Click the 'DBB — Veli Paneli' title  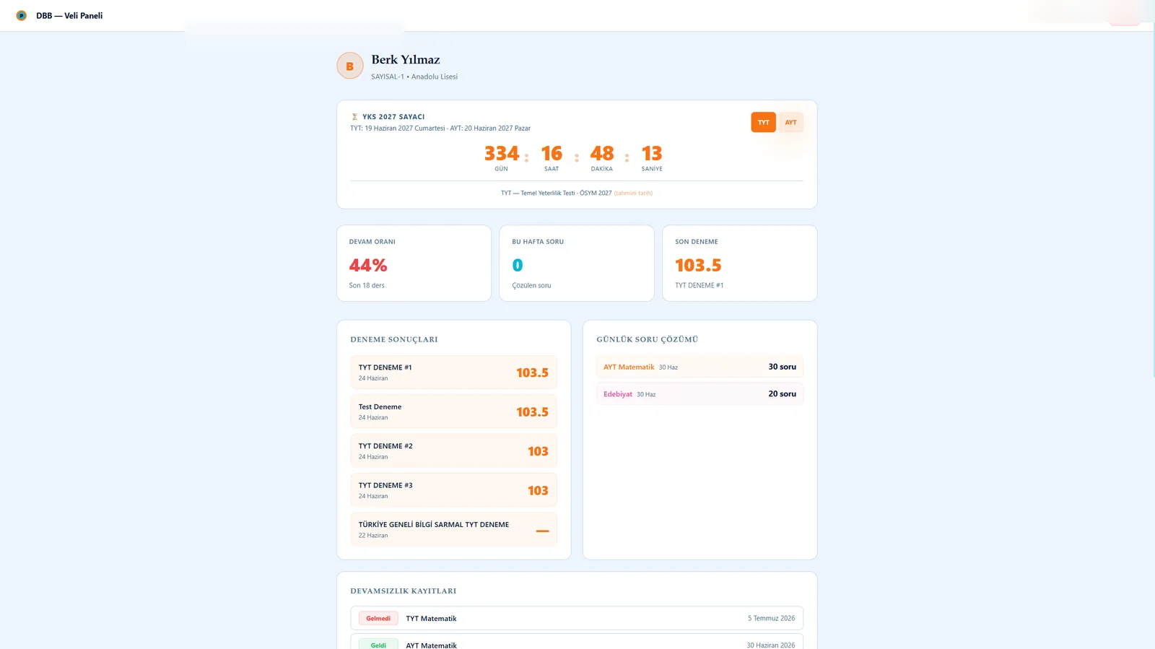coord(69,16)
